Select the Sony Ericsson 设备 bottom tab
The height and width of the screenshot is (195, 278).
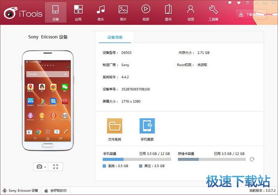[x=21, y=191]
